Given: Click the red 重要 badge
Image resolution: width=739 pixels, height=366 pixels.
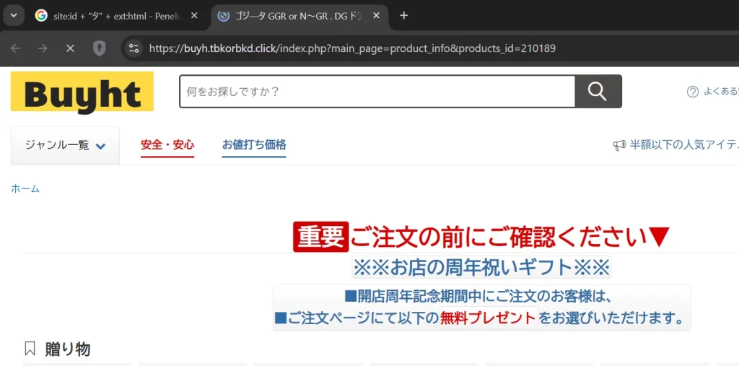Looking at the screenshot, I should click(321, 237).
